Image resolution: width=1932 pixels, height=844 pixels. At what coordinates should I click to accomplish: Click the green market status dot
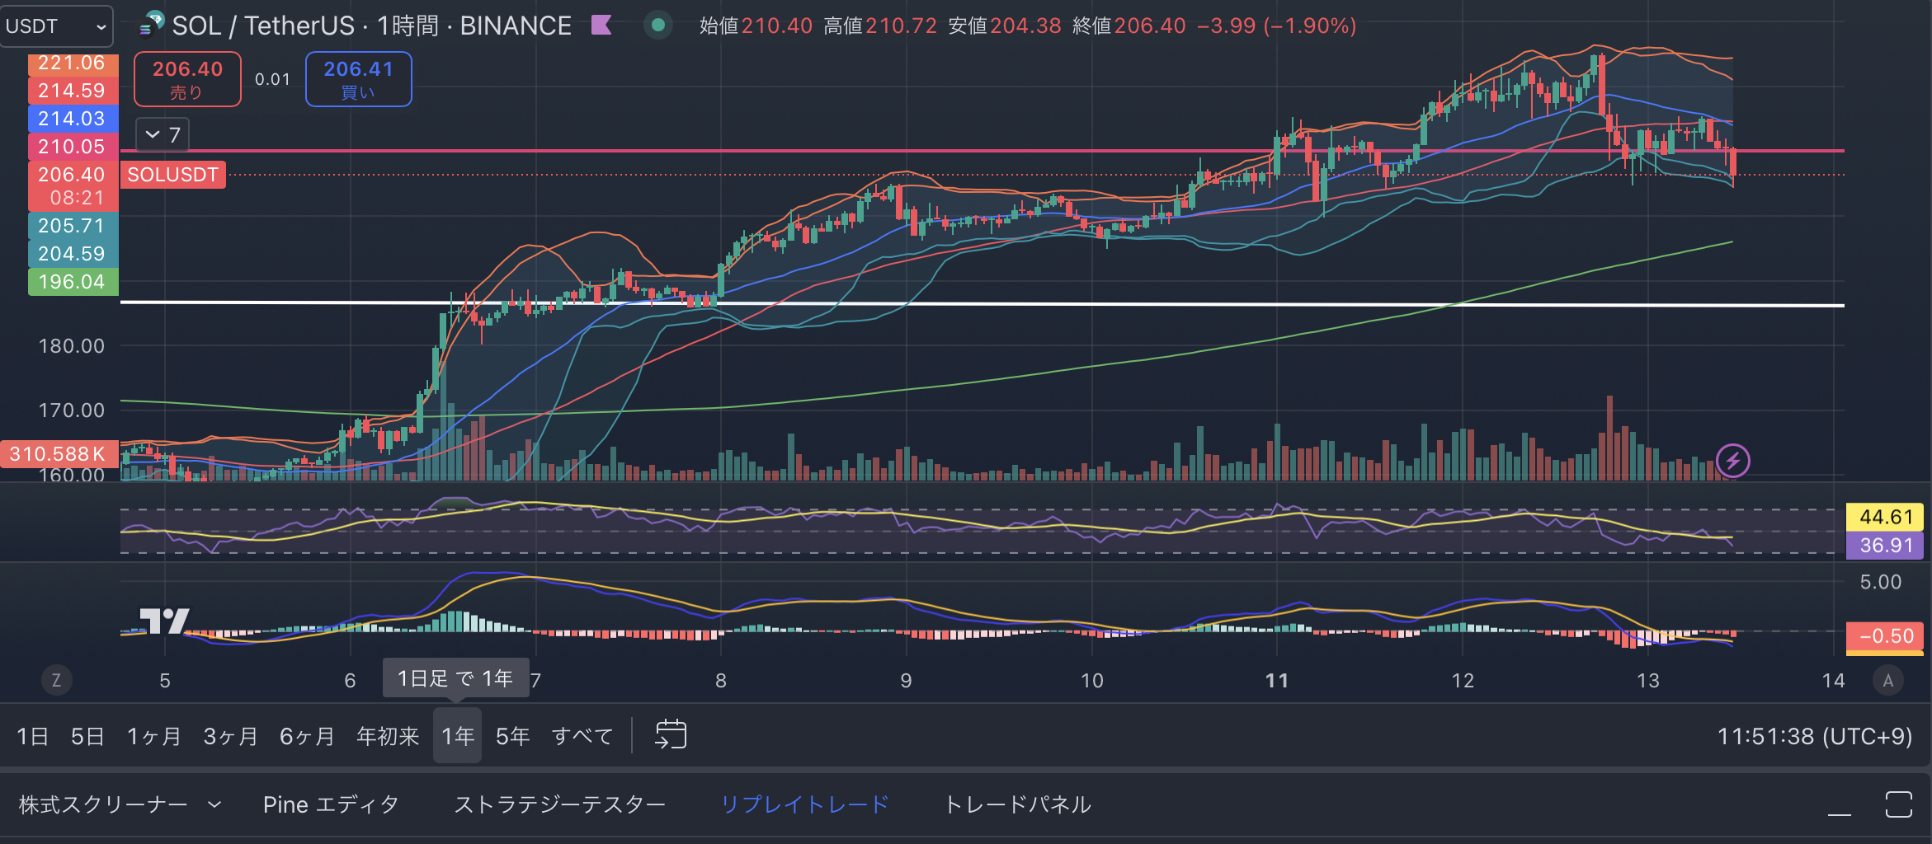click(x=658, y=26)
